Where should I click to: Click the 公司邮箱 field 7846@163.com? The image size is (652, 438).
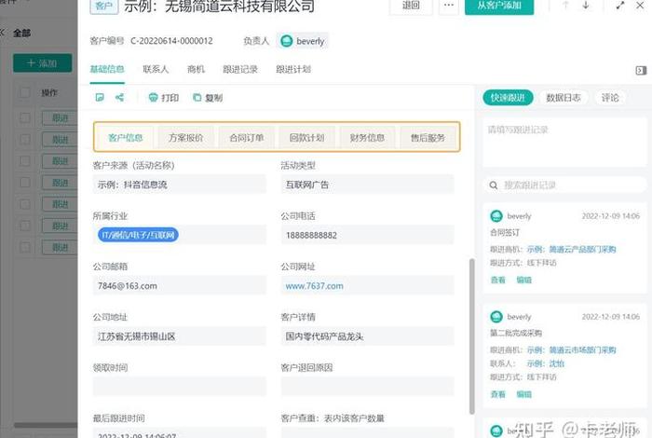coord(179,286)
